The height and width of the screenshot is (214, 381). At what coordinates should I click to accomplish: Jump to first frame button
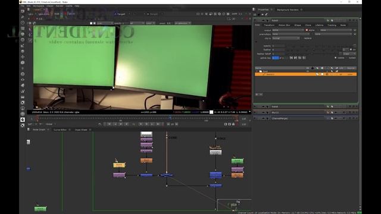[x=110, y=124]
